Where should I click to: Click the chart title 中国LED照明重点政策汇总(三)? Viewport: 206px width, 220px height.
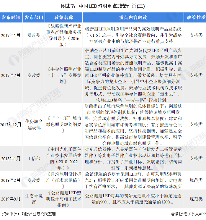[x=103, y=6]
